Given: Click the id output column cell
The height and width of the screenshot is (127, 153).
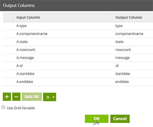Looking at the screenshot, I should click(133, 66).
